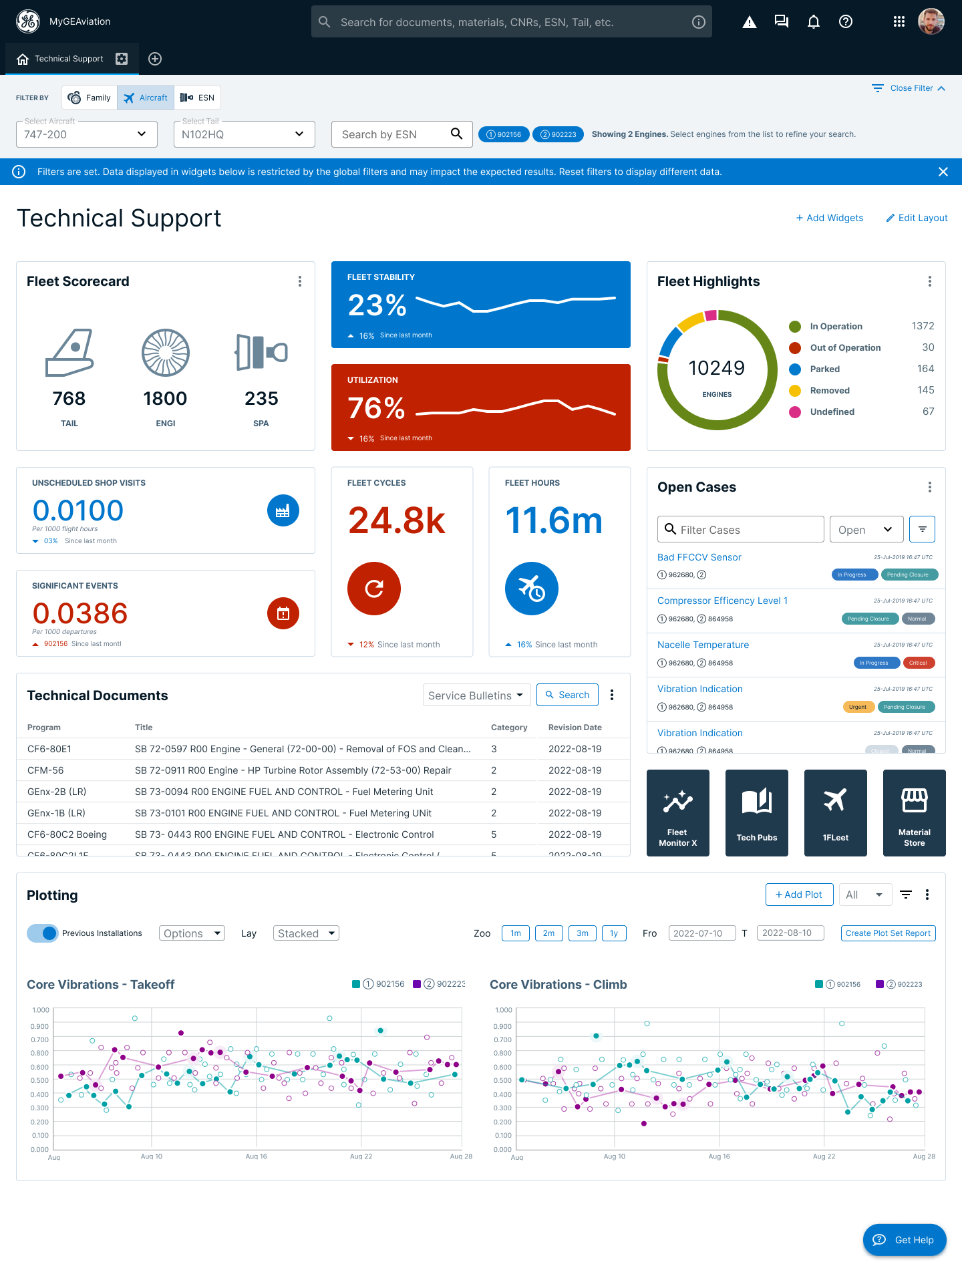
Task: Toggle the Previous Installations switch
Action: pyautogui.click(x=42, y=933)
